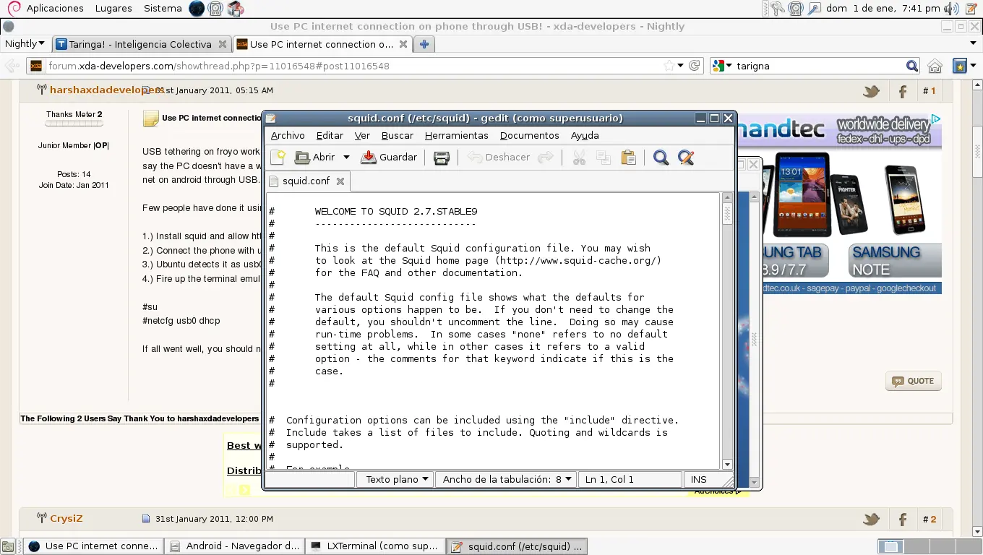Save the file with Guardar

pyautogui.click(x=389, y=158)
